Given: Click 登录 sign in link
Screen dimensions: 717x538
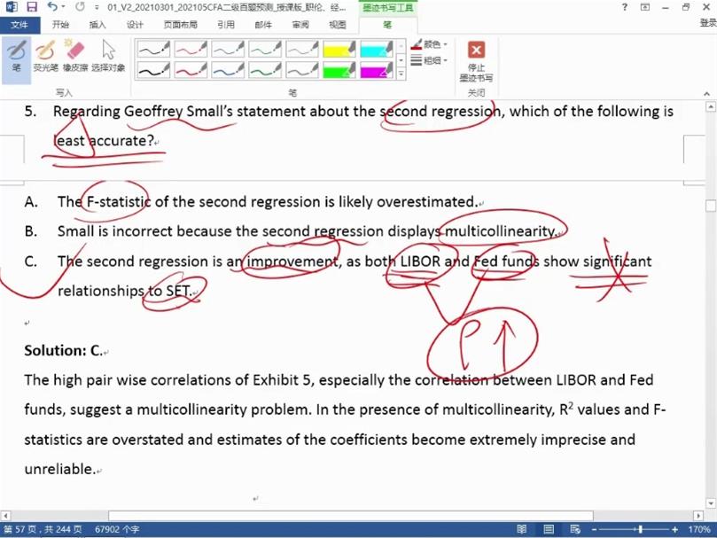Looking at the screenshot, I should (708, 23).
